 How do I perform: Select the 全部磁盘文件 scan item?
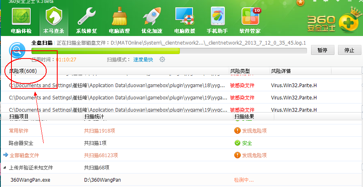coord(24,155)
